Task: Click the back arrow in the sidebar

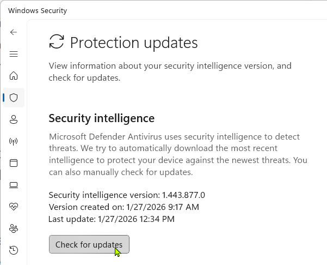Action: (14, 32)
